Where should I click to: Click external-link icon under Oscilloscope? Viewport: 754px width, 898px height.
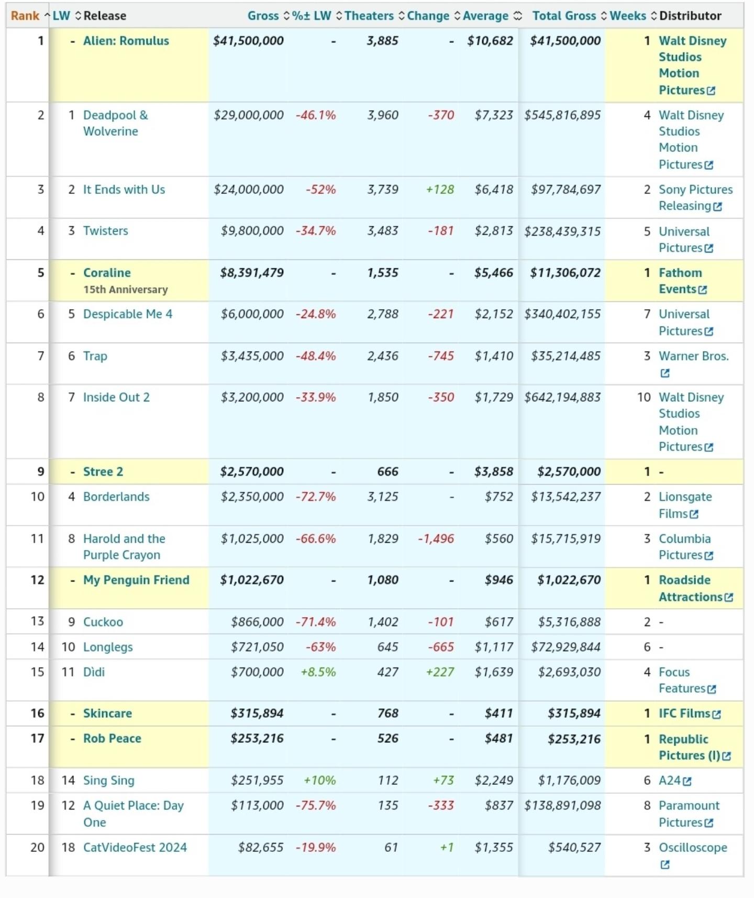pyautogui.click(x=665, y=865)
